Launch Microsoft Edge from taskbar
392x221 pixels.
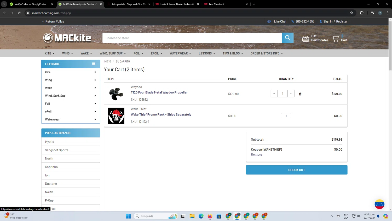[201, 216]
